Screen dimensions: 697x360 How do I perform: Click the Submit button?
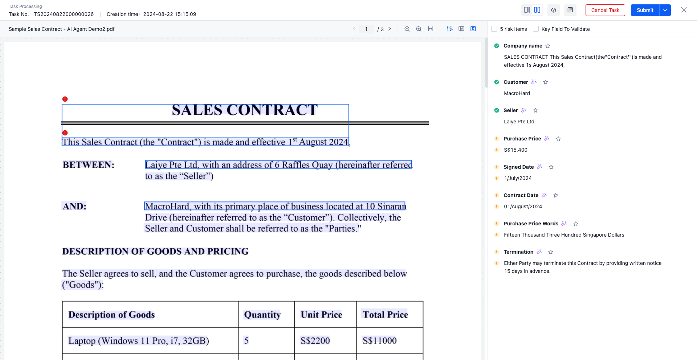tap(645, 10)
